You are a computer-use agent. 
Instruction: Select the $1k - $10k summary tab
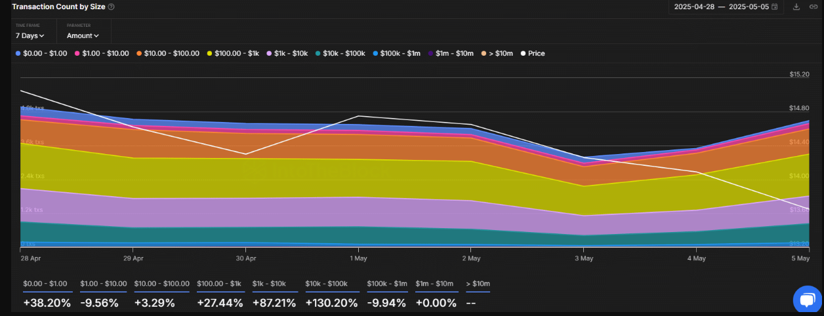pyautogui.click(x=269, y=284)
